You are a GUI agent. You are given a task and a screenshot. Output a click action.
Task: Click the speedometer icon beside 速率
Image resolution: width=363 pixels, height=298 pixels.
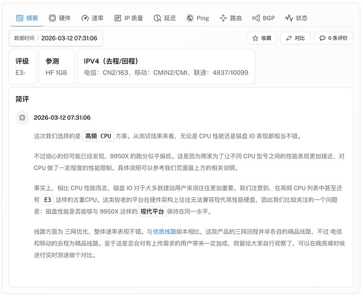(85, 18)
